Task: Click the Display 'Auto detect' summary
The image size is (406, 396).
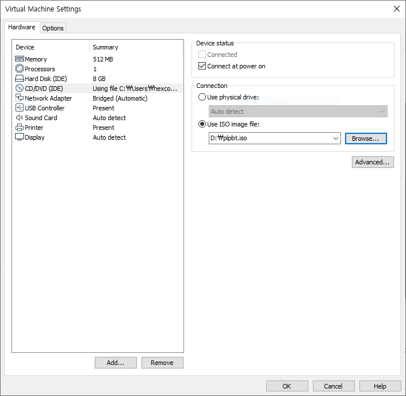Action: point(109,137)
